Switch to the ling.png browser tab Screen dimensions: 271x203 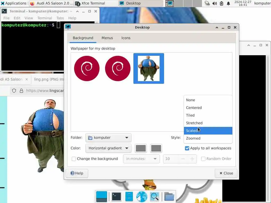pyautogui.click(x=49, y=79)
